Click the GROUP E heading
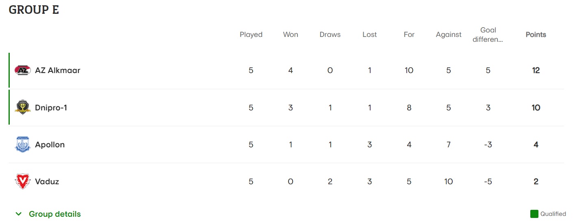Viewport: 575px width, 222px height. (34, 10)
